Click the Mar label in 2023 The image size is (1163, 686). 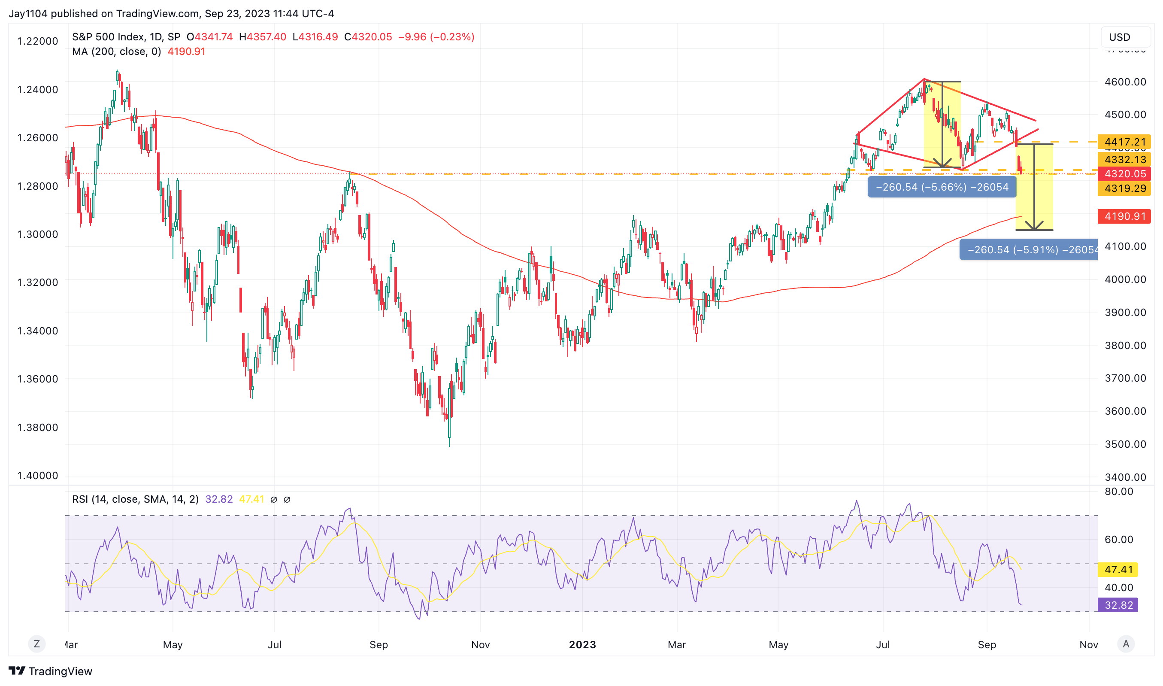(x=677, y=644)
